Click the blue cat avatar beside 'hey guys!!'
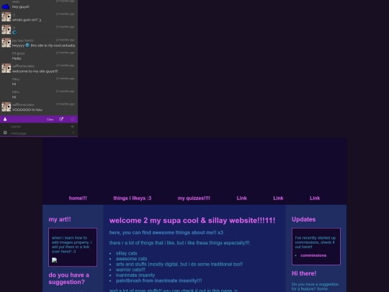This screenshot has height=292, width=389. pos(6,6)
